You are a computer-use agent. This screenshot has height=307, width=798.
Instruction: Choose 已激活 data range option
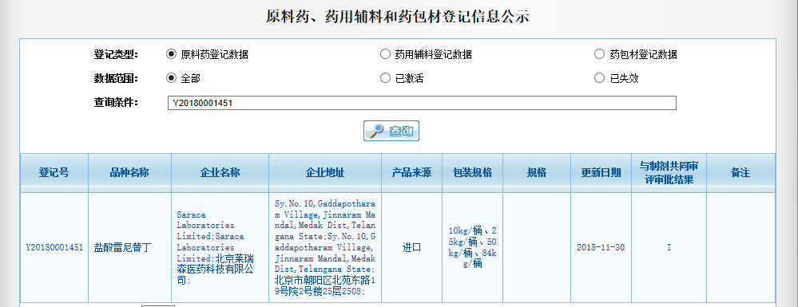coord(385,78)
